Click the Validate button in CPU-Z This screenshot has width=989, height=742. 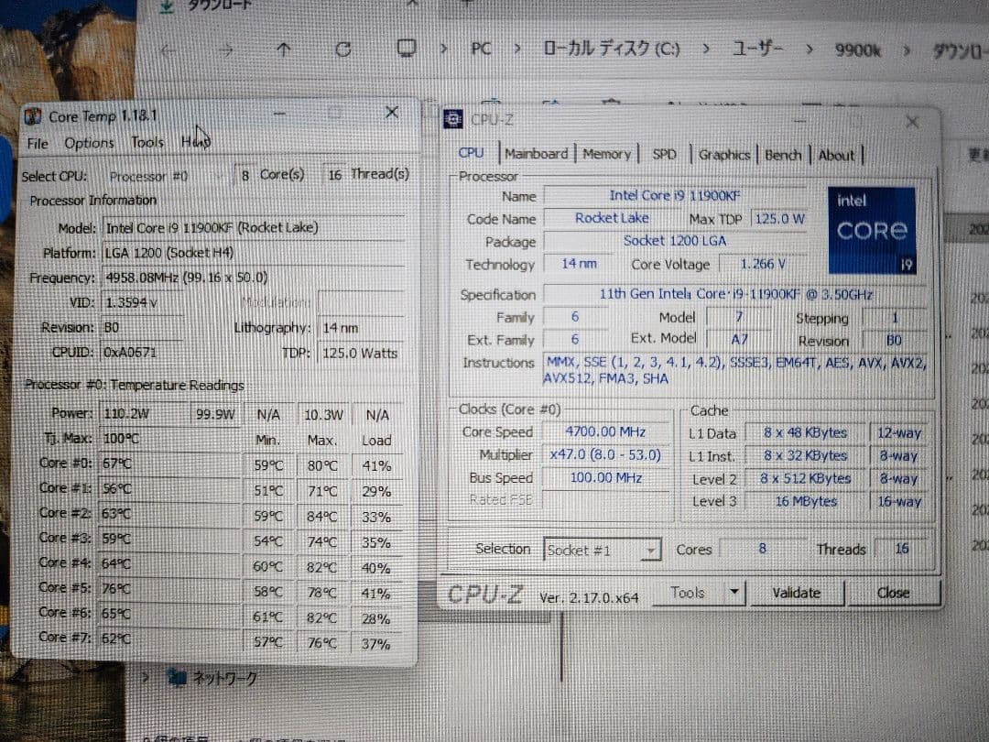(x=797, y=593)
